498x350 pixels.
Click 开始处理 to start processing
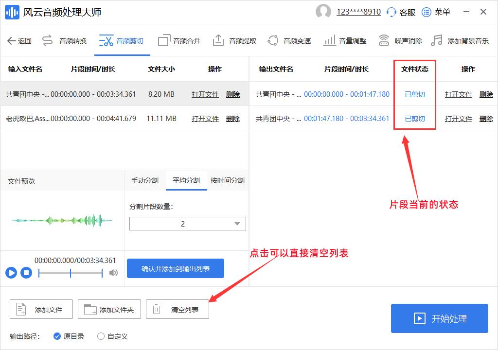point(439,319)
